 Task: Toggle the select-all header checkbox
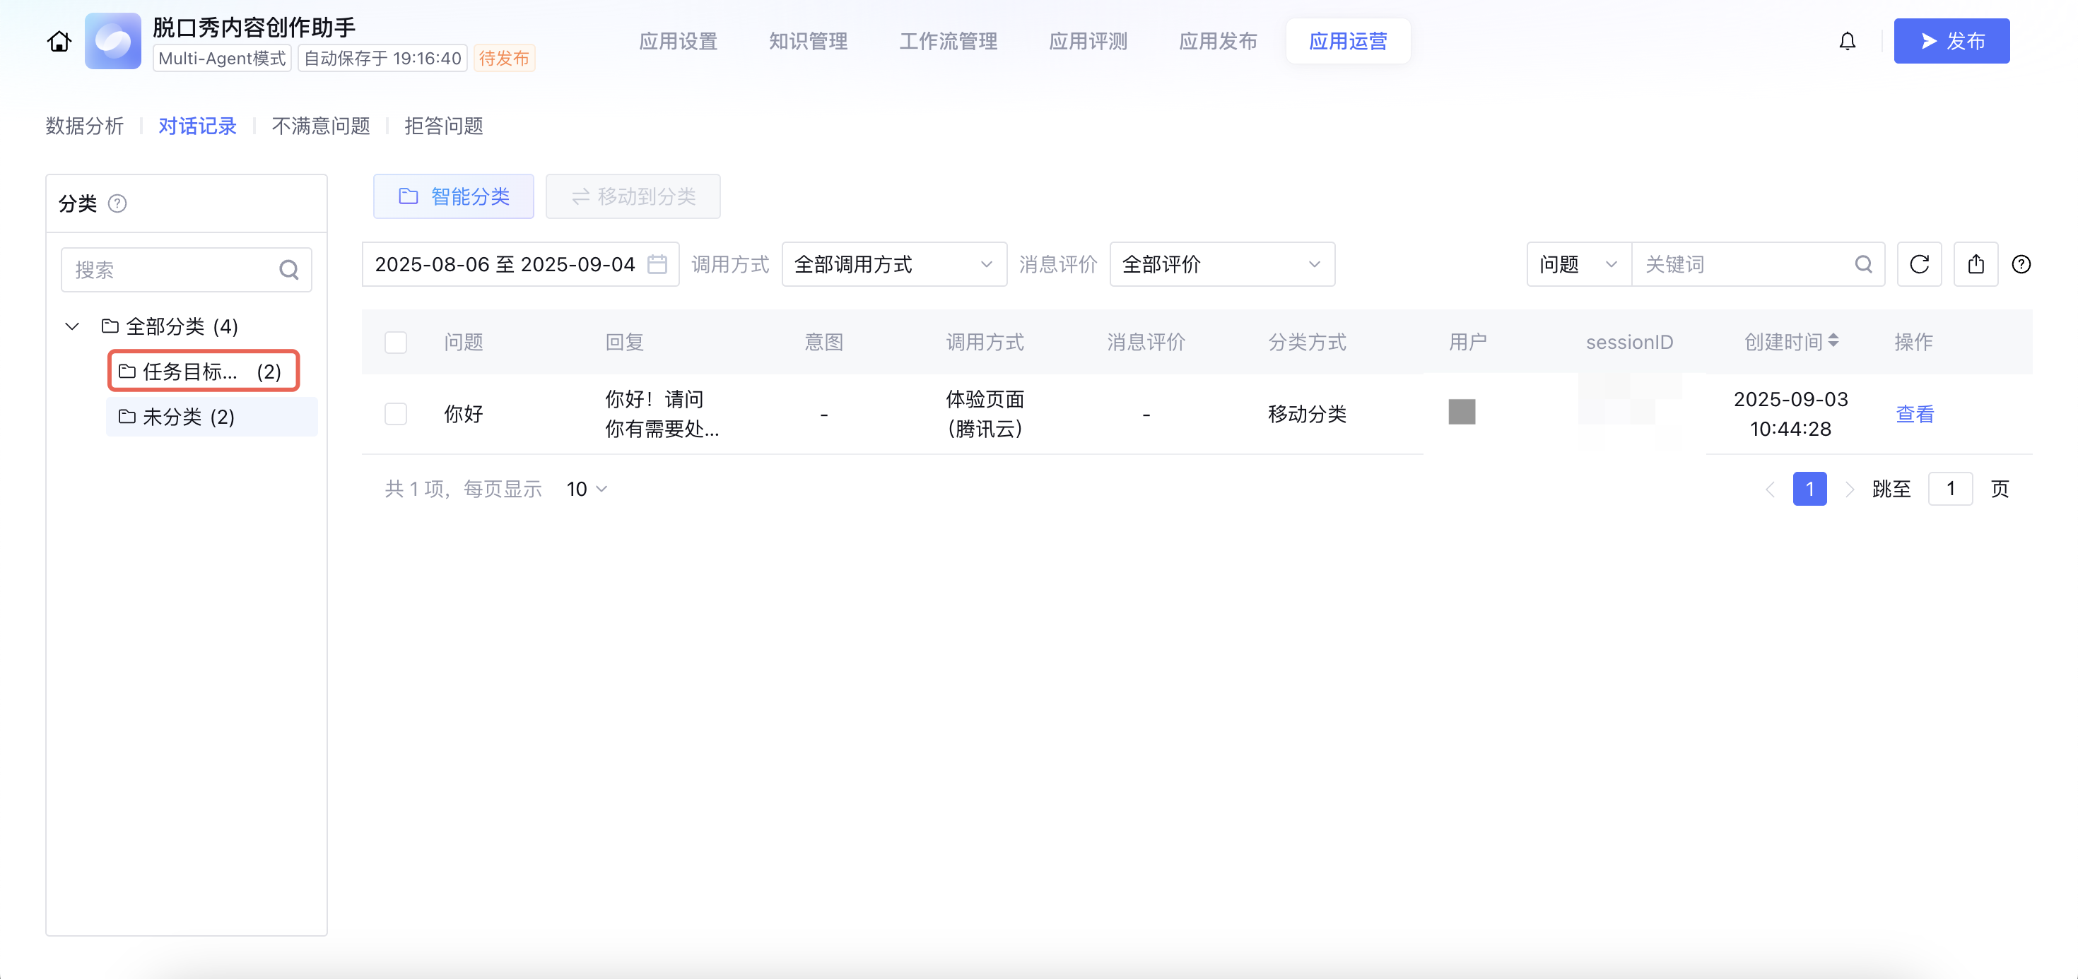coord(396,343)
